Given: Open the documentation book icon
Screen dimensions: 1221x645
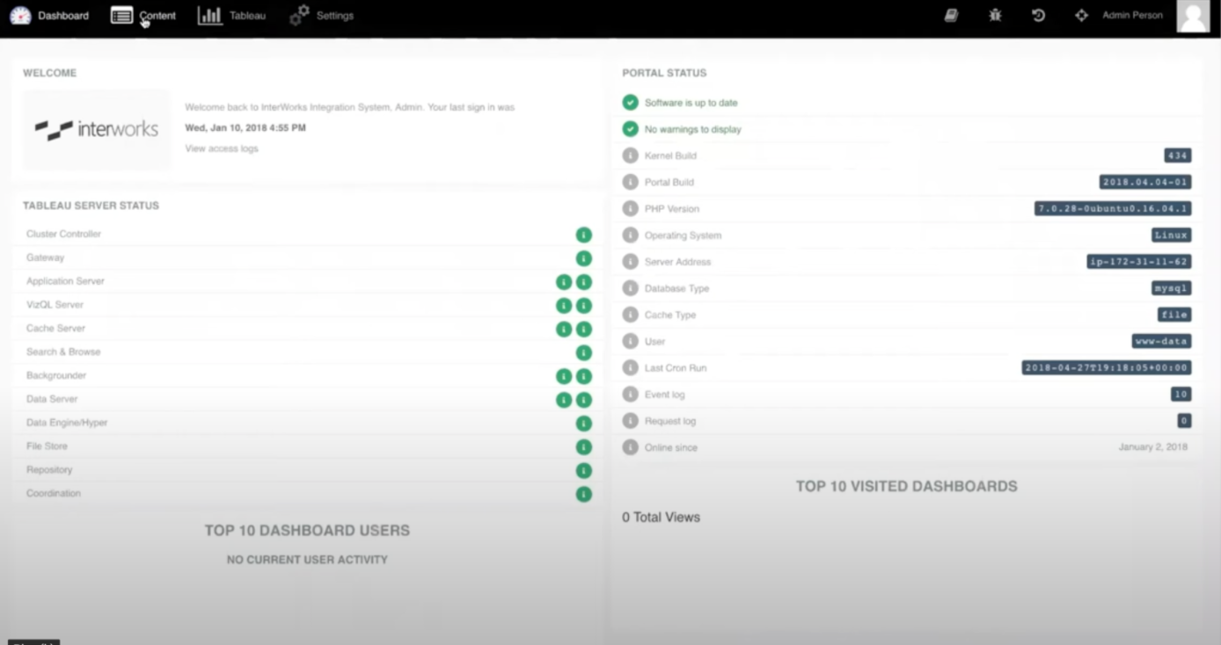Looking at the screenshot, I should coord(951,15).
